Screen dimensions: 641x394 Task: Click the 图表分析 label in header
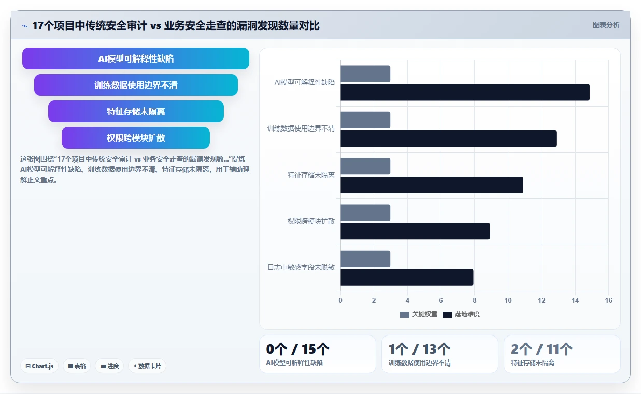[x=606, y=25]
